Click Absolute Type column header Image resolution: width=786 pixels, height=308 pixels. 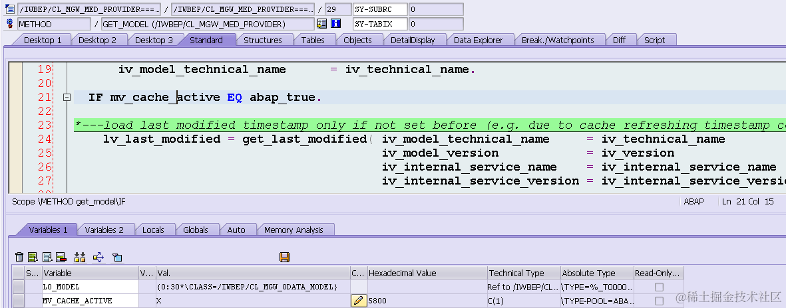tap(596, 273)
